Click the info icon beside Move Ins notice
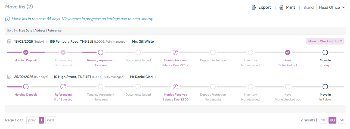This screenshot has width=350, height=129. [x=8, y=19]
